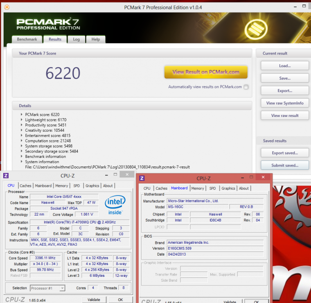Open Caches tab in right CPU-Z window
This screenshot has width=311, height=303.
[162, 188]
